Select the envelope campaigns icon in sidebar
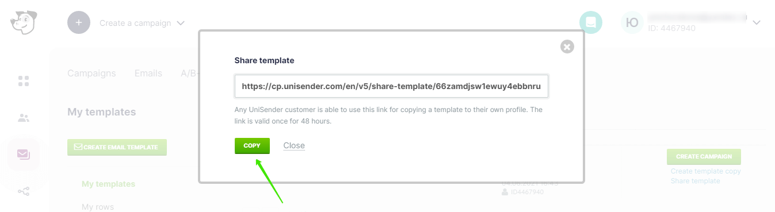775x212 pixels. tap(24, 154)
